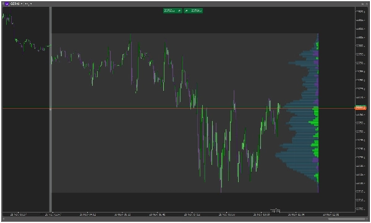The height and width of the screenshot is (223, 371).
Task: Click the vertical gray range handle on chart
Action: [x=51, y=109]
